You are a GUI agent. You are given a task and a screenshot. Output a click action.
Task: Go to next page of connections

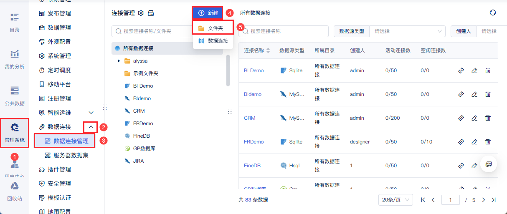point(484,200)
